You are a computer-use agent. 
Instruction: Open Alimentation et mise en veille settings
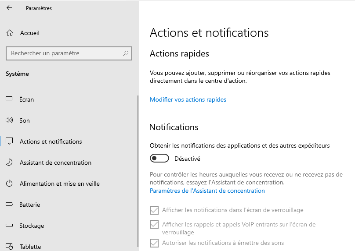click(59, 184)
